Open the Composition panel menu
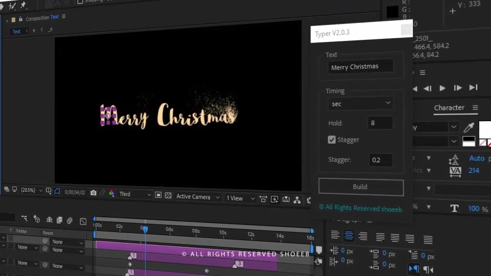This screenshot has height=276, width=491. [64, 16]
